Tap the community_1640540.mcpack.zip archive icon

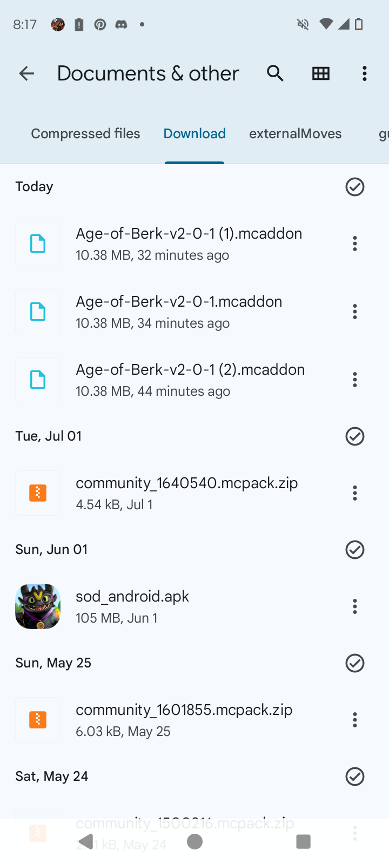tap(38, 493)
